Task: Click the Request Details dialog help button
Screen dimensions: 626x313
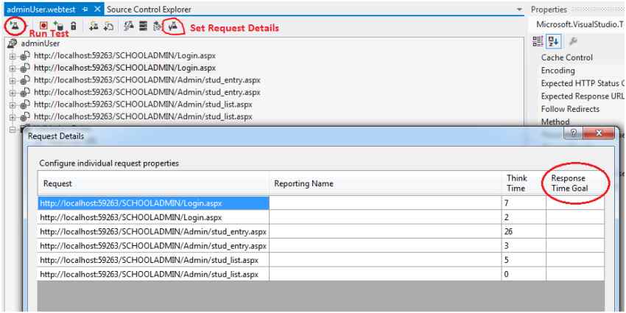Action: click(573, 134)
